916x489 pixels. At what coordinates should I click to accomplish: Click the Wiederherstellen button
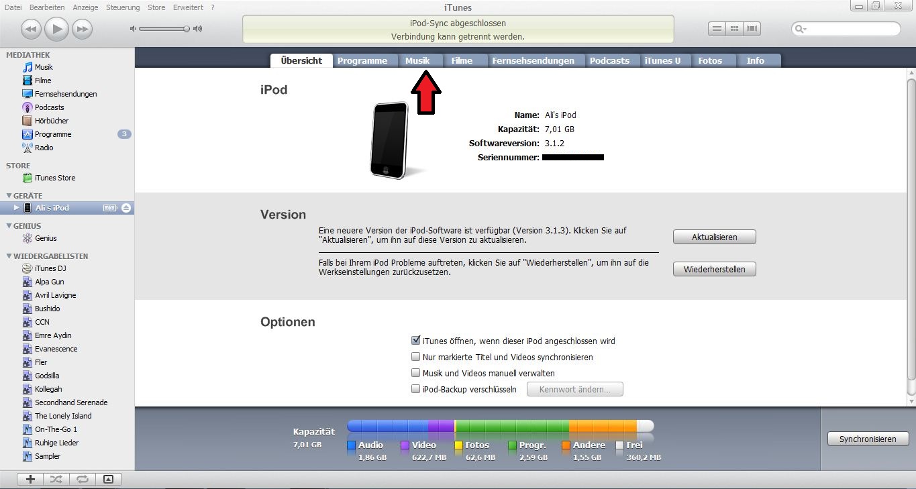coord(715,269)
